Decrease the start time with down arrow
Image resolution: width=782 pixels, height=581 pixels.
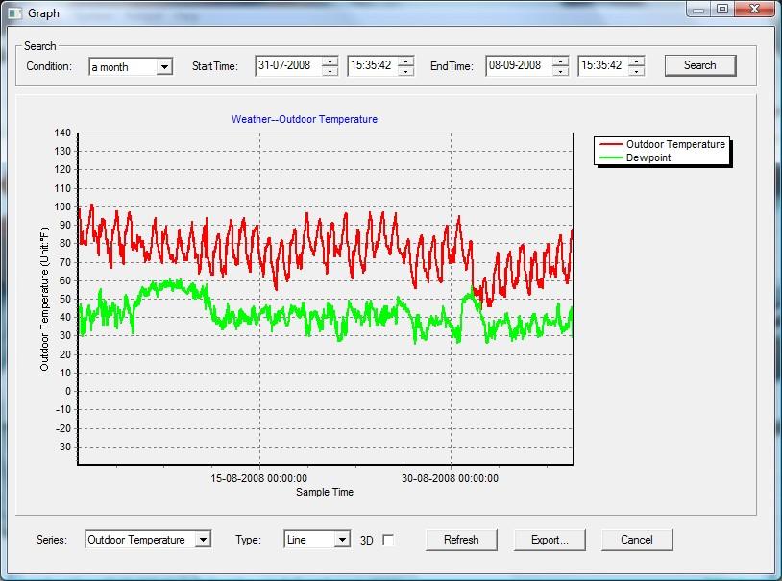pos(406,71)
